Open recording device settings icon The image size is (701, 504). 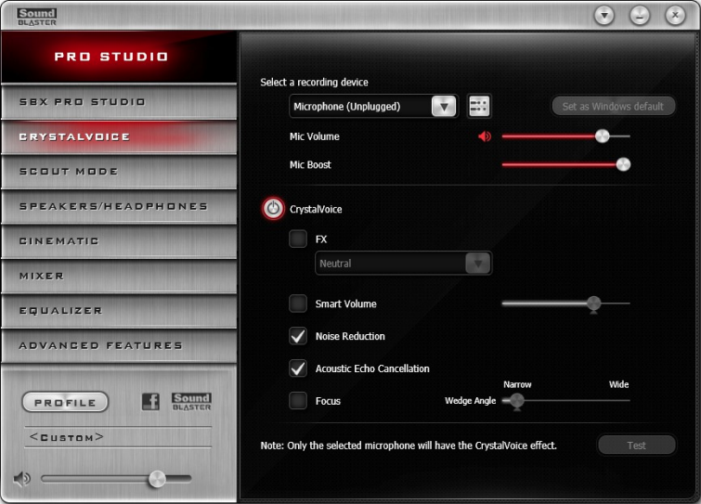tap(479, 107)
